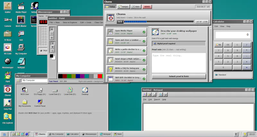Switch to the Stats tab in Chores
Viewport: 257px width, 137px height.
(x=136, y=7)
